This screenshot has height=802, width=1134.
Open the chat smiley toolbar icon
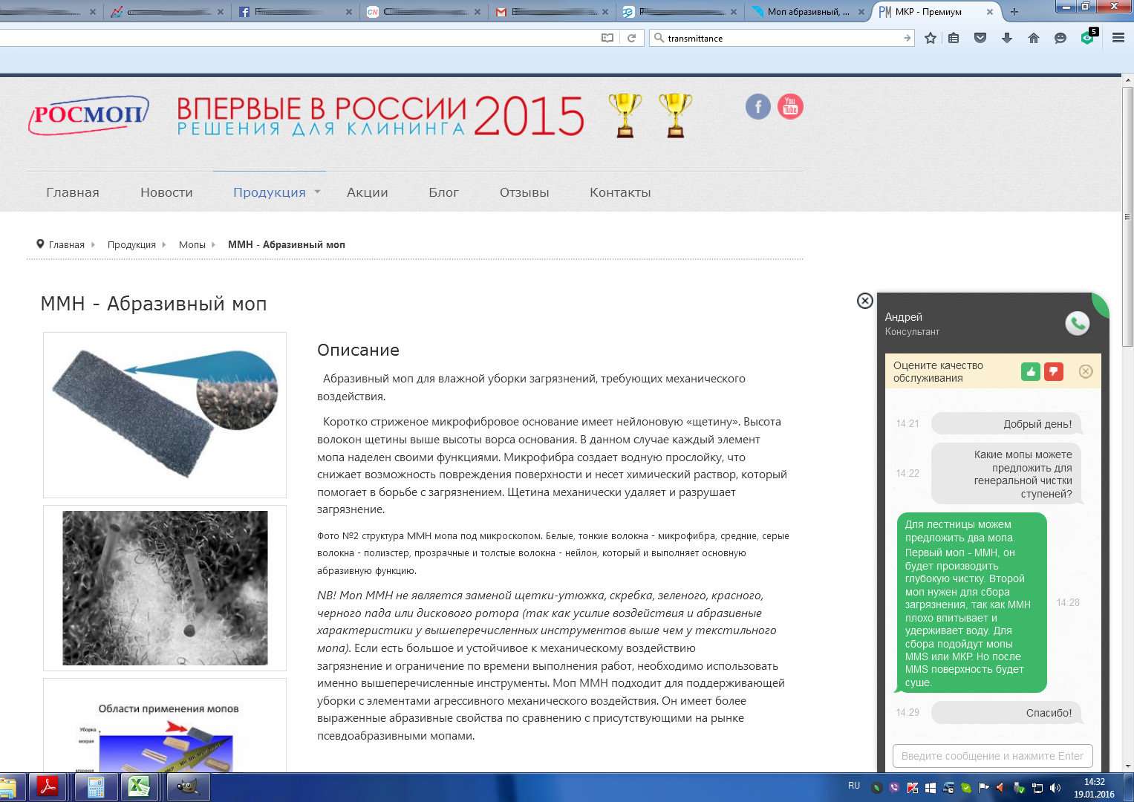point(1060,38)
